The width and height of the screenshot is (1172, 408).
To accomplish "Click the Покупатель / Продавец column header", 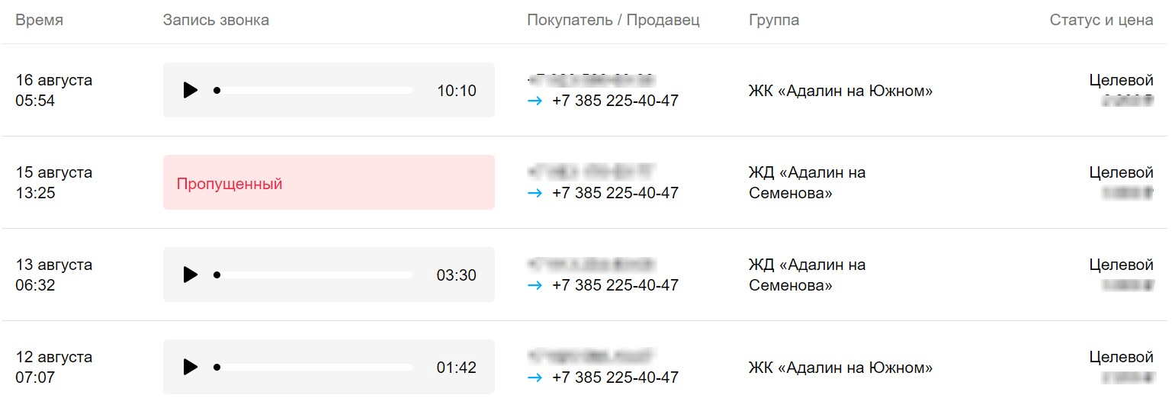I will click(613, 21).
